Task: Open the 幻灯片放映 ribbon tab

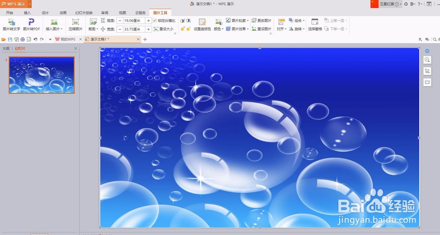Action: (84, 13)
